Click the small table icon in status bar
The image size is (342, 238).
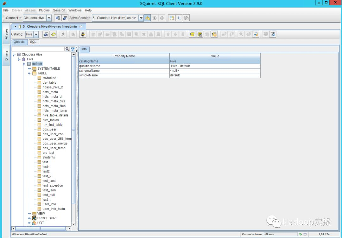[x=305, y=234]
